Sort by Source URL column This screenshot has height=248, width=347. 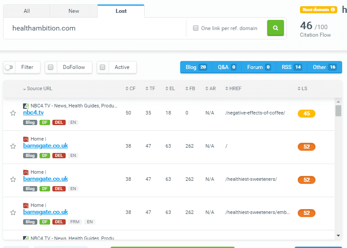pyautogui.click(x=38, y=88)
